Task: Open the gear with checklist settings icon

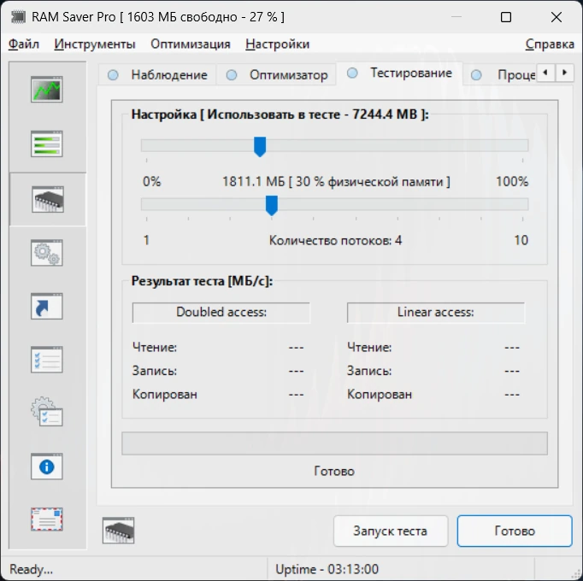Action: coord(47,412)
